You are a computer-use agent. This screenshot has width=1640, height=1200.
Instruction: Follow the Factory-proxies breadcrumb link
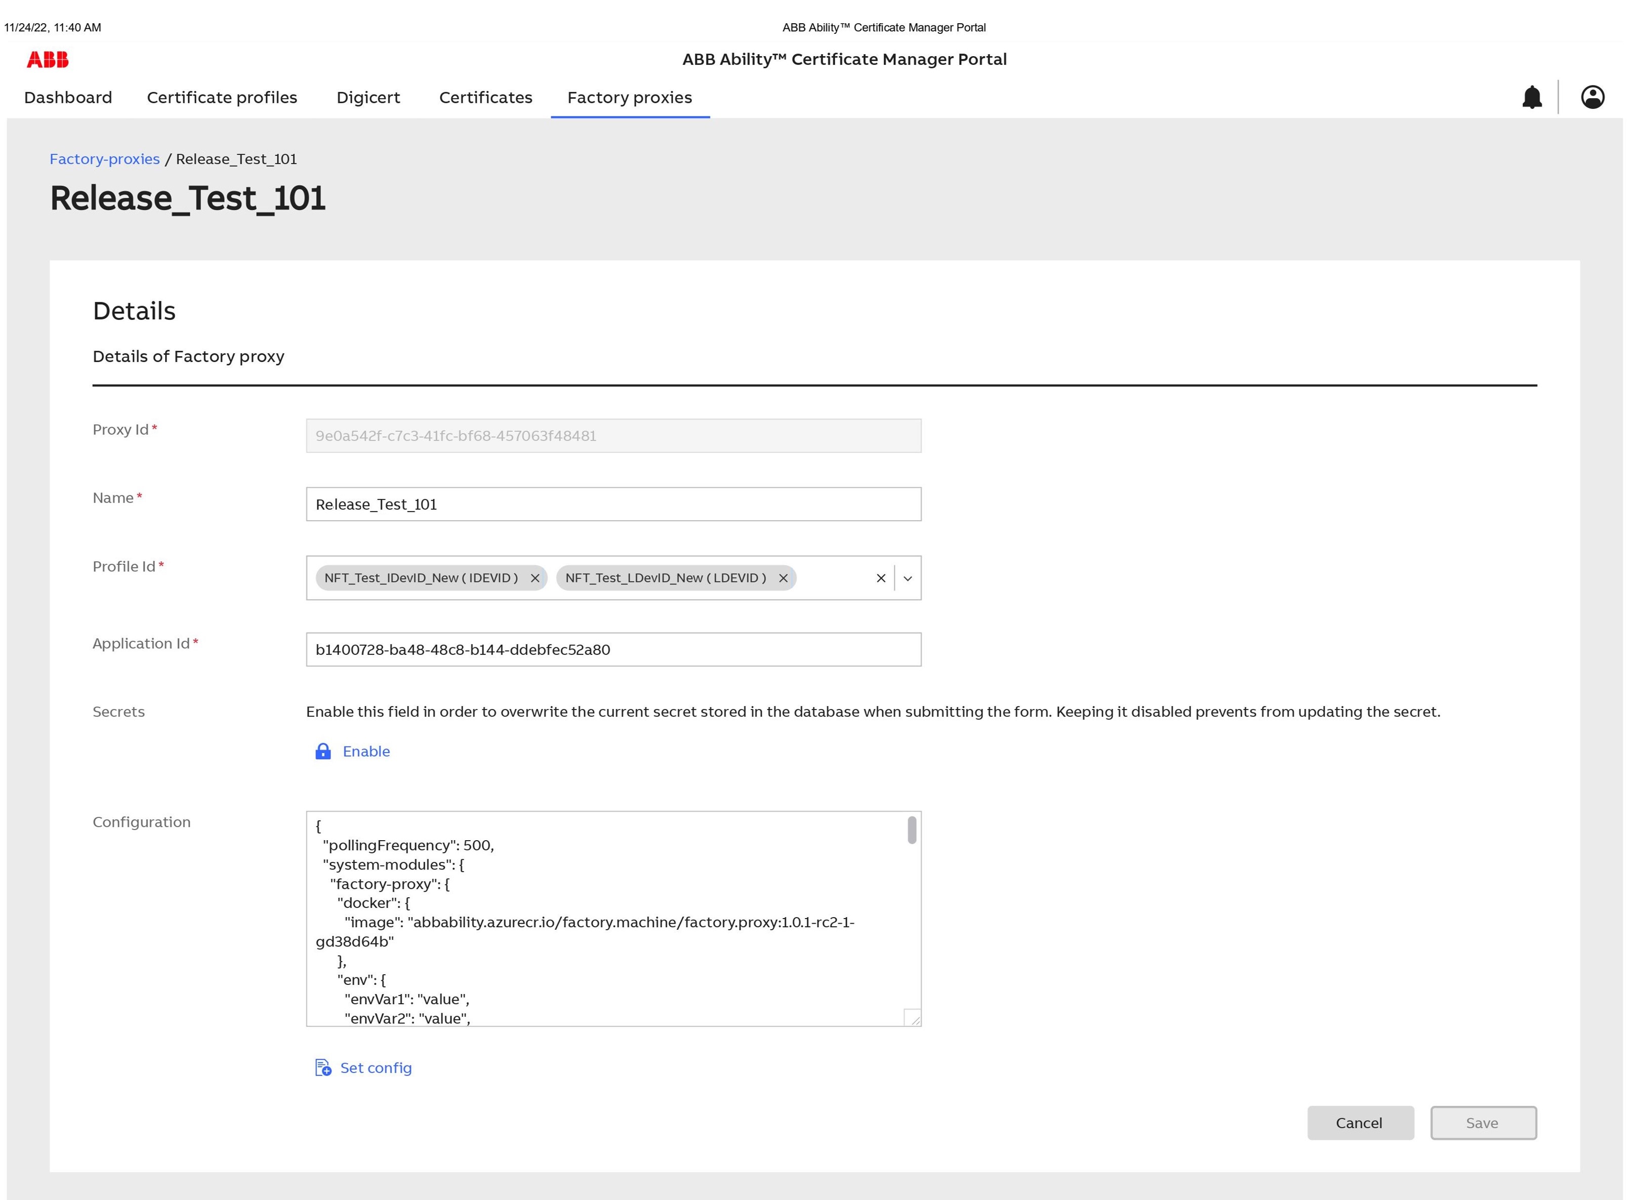tap(105, 159)
